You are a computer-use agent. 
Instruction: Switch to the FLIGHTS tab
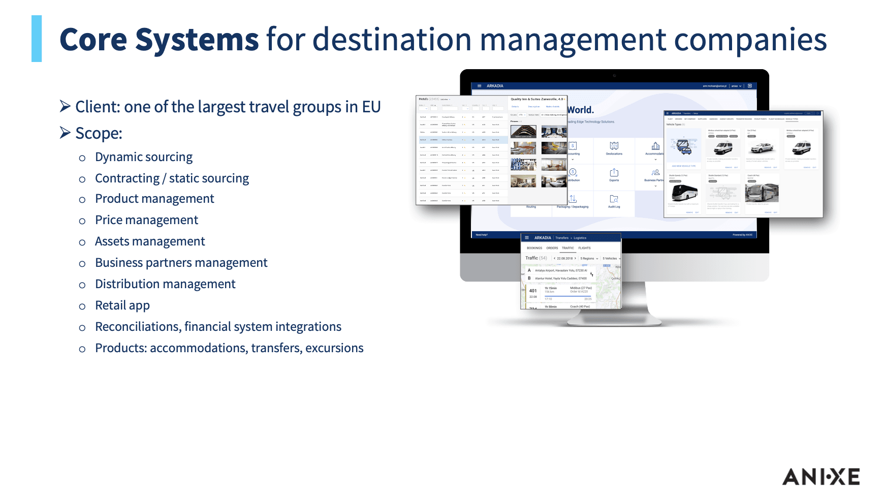click(x=584, y=248)
